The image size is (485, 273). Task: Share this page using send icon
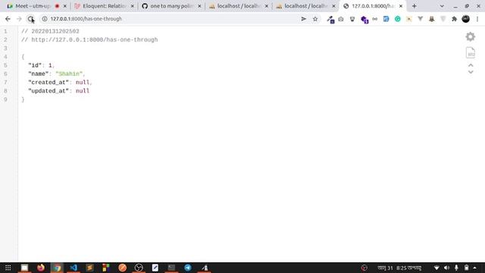(304, 19)
